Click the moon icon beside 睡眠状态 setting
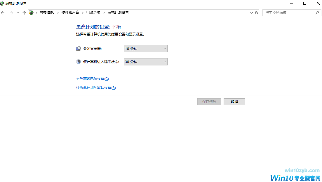322x182 pixels. tap(78, 62)
